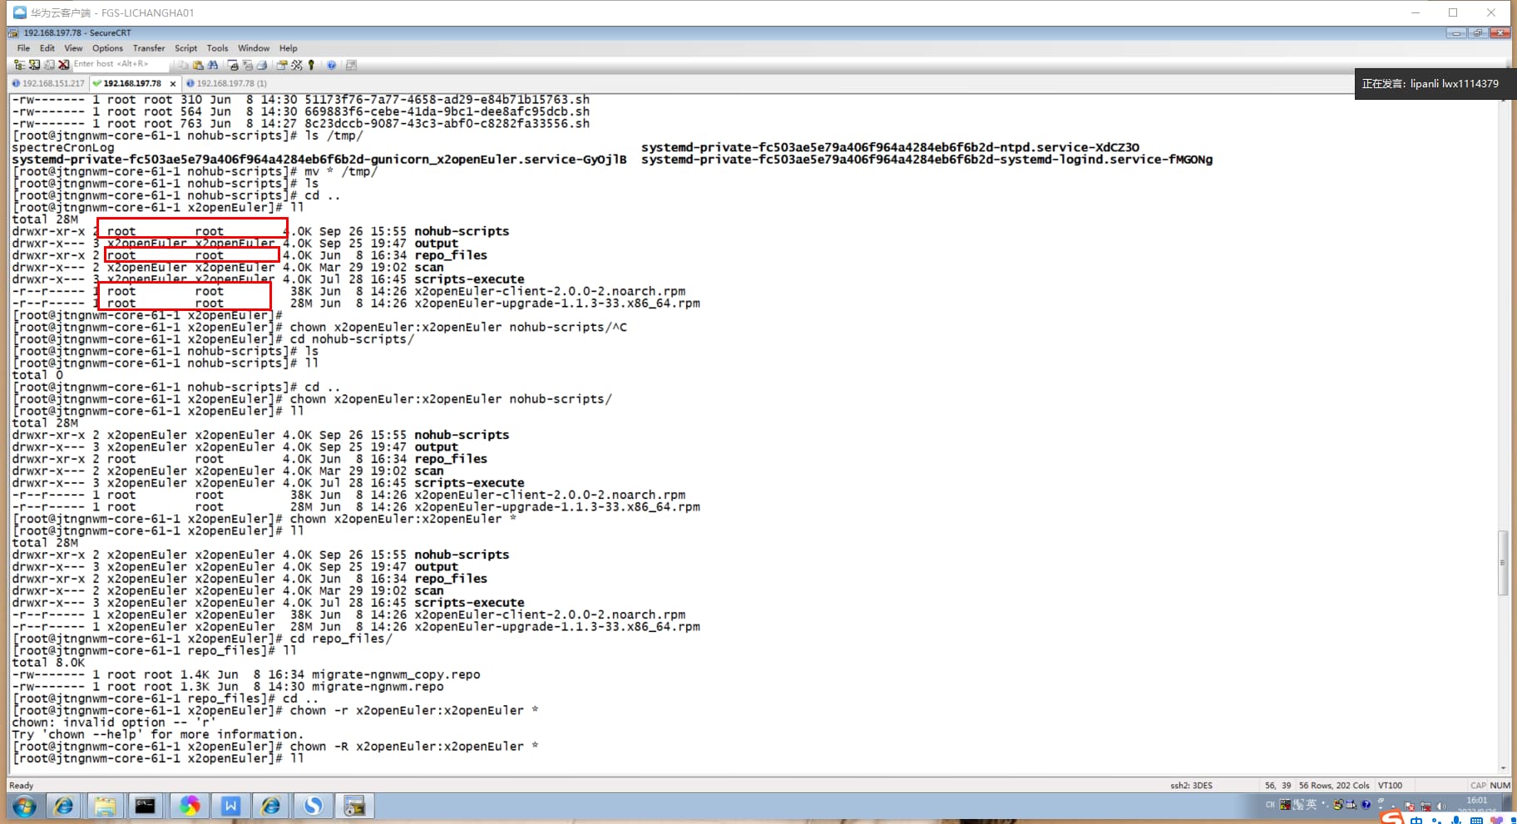The width and height of the screenshot is (1517, 824).
Task: Switch to the 192.168.151.217 session tab
Action: click(x=48, y=83)
